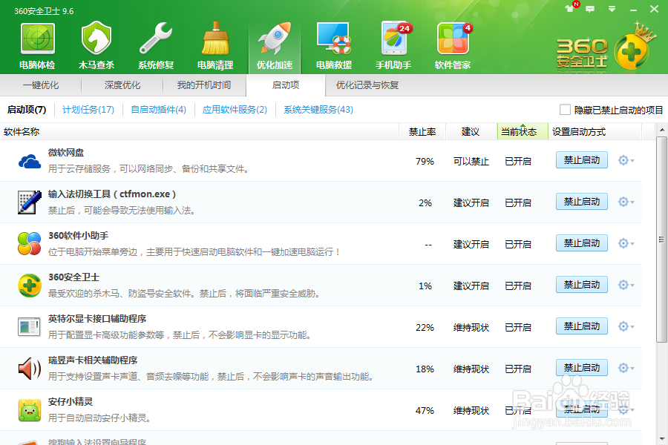This screenshot has width=668, height=445.
Task: Select 输入法切换工具 (ctfmon.exe) name text
Action: (112, 194)
